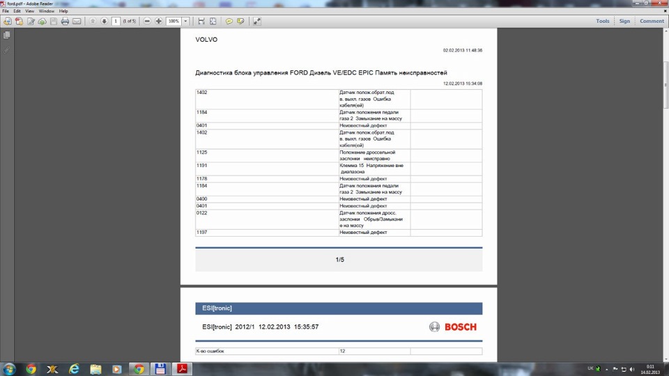Click the heading starting with Диагностика блока управления FORD
Viewport: 669px width, 376px height.
(x=321, y=73)
